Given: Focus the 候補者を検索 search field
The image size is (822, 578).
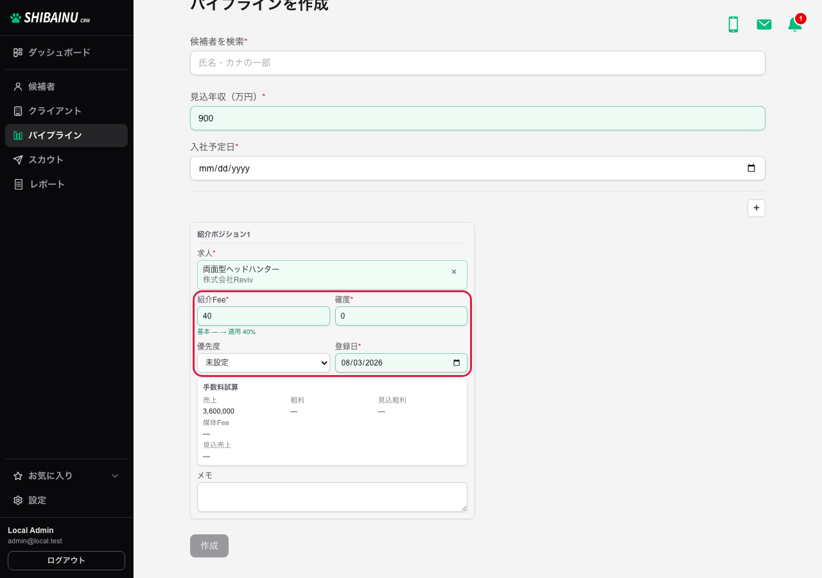Looking at the screenshot, I should point(478,63).
